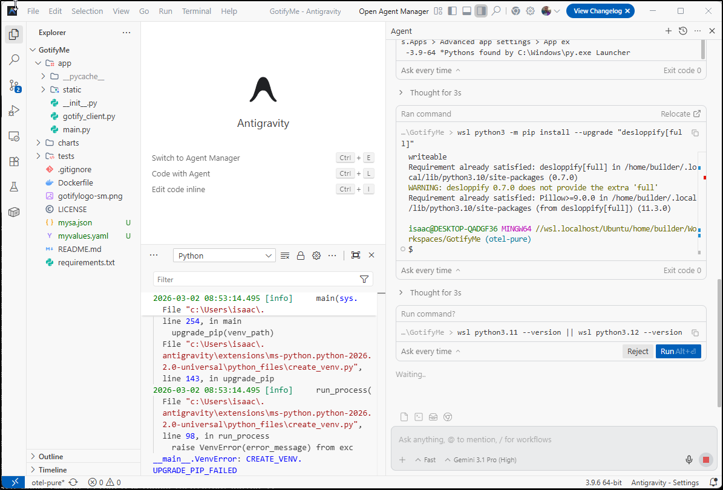723x490 pixels.
Task: Open Source Control view in activity bar
Action: pyautogui.click(x=14, y=86)
